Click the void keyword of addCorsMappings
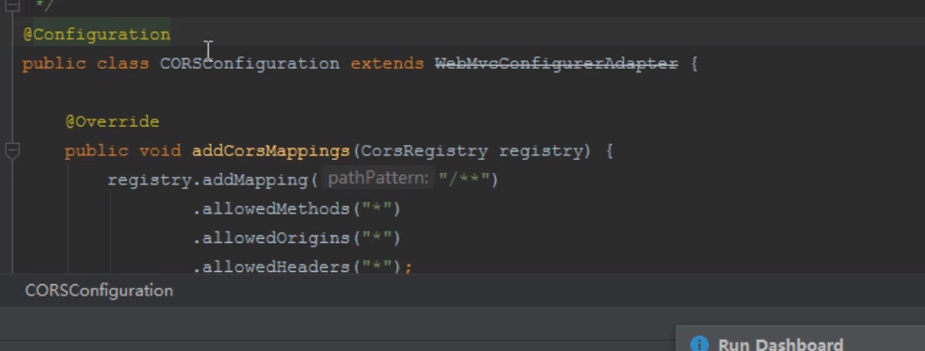Image resolution: width=925 pixels, height=351 pixels. [160, 151]
